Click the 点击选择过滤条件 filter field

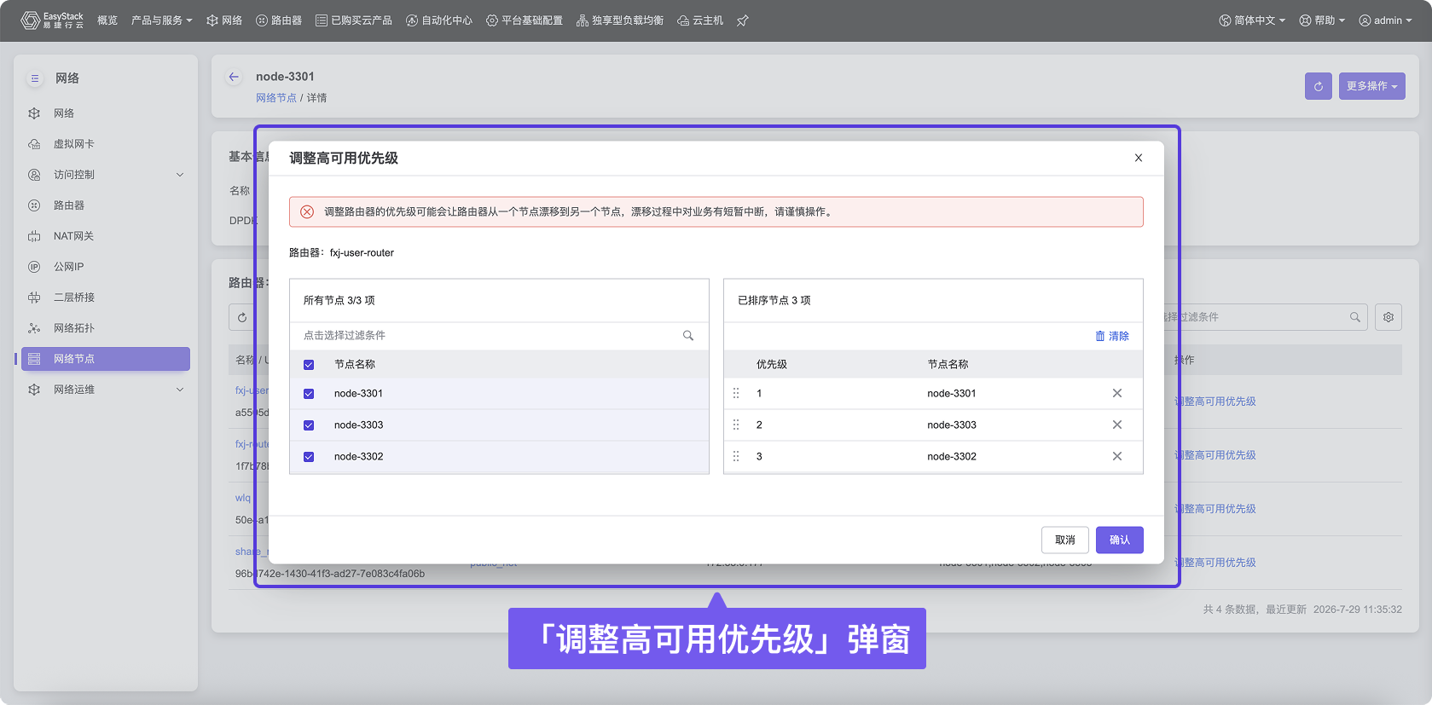(x=499, y=336)
